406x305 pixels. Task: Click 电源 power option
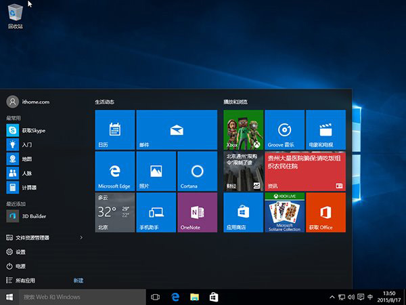coord(20,266)
